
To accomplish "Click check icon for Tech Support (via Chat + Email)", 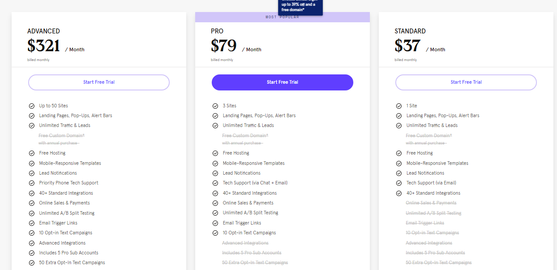I will (x=215, y=183).
